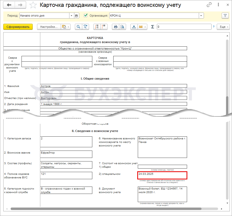Click the vertical scrollbar down arrow
The width and height of the screenshot is (232, 216).
(x=227, y=203)
